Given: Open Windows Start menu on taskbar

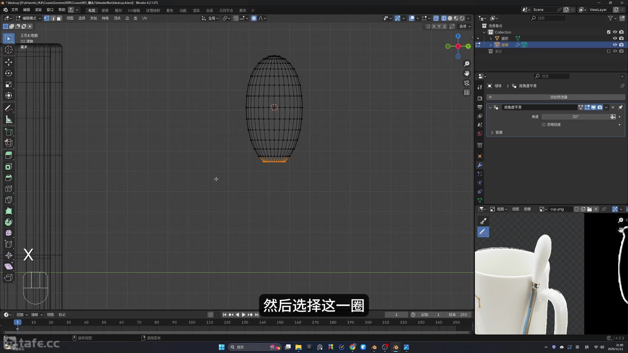Looking at the screenshot, I should pos(221,347).
